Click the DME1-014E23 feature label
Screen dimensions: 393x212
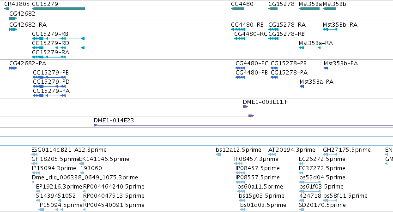[114, 120]
